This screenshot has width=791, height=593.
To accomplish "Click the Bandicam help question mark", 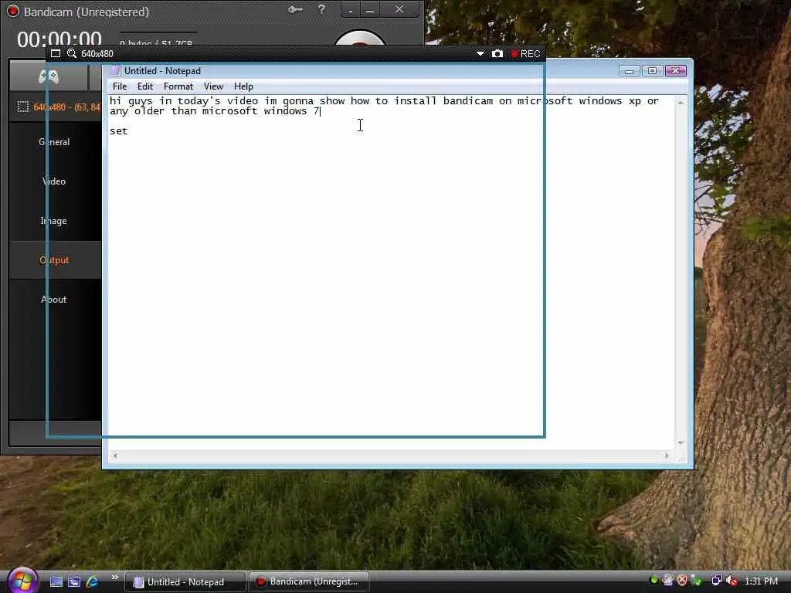I will [321, 9].
